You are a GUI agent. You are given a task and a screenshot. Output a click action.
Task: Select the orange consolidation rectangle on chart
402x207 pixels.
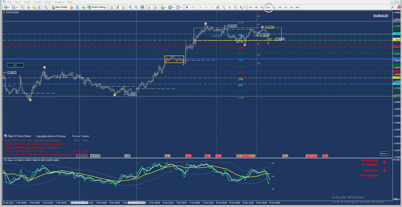174,59
